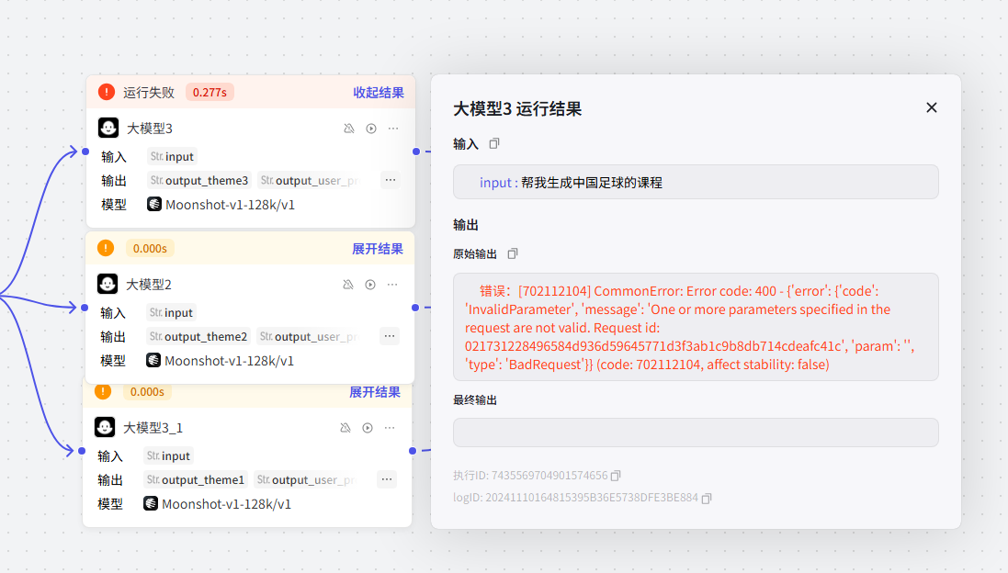1008x573 pixels.
Task: Open the more options menu of 大模型3_1 header
Action: pos(390,428)
